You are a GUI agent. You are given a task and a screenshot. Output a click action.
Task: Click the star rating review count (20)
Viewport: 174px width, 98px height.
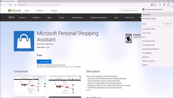48,47
